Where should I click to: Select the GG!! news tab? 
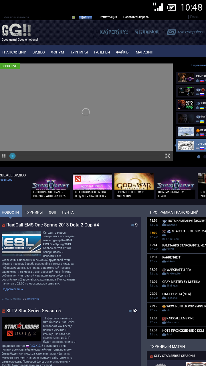point(52,212)
